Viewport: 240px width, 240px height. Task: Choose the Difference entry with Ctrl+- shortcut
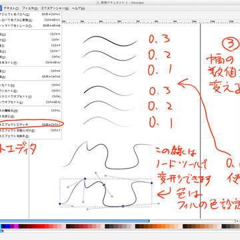[31, 40]
